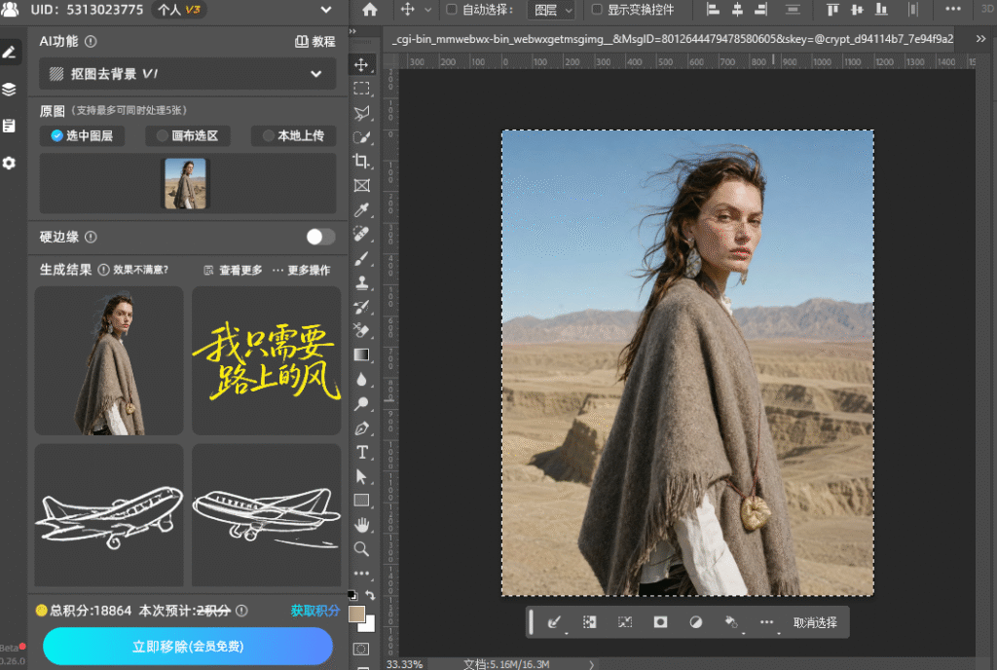Open the 教程 tutorial link
The image size is (997, 670).
point(315,41)
